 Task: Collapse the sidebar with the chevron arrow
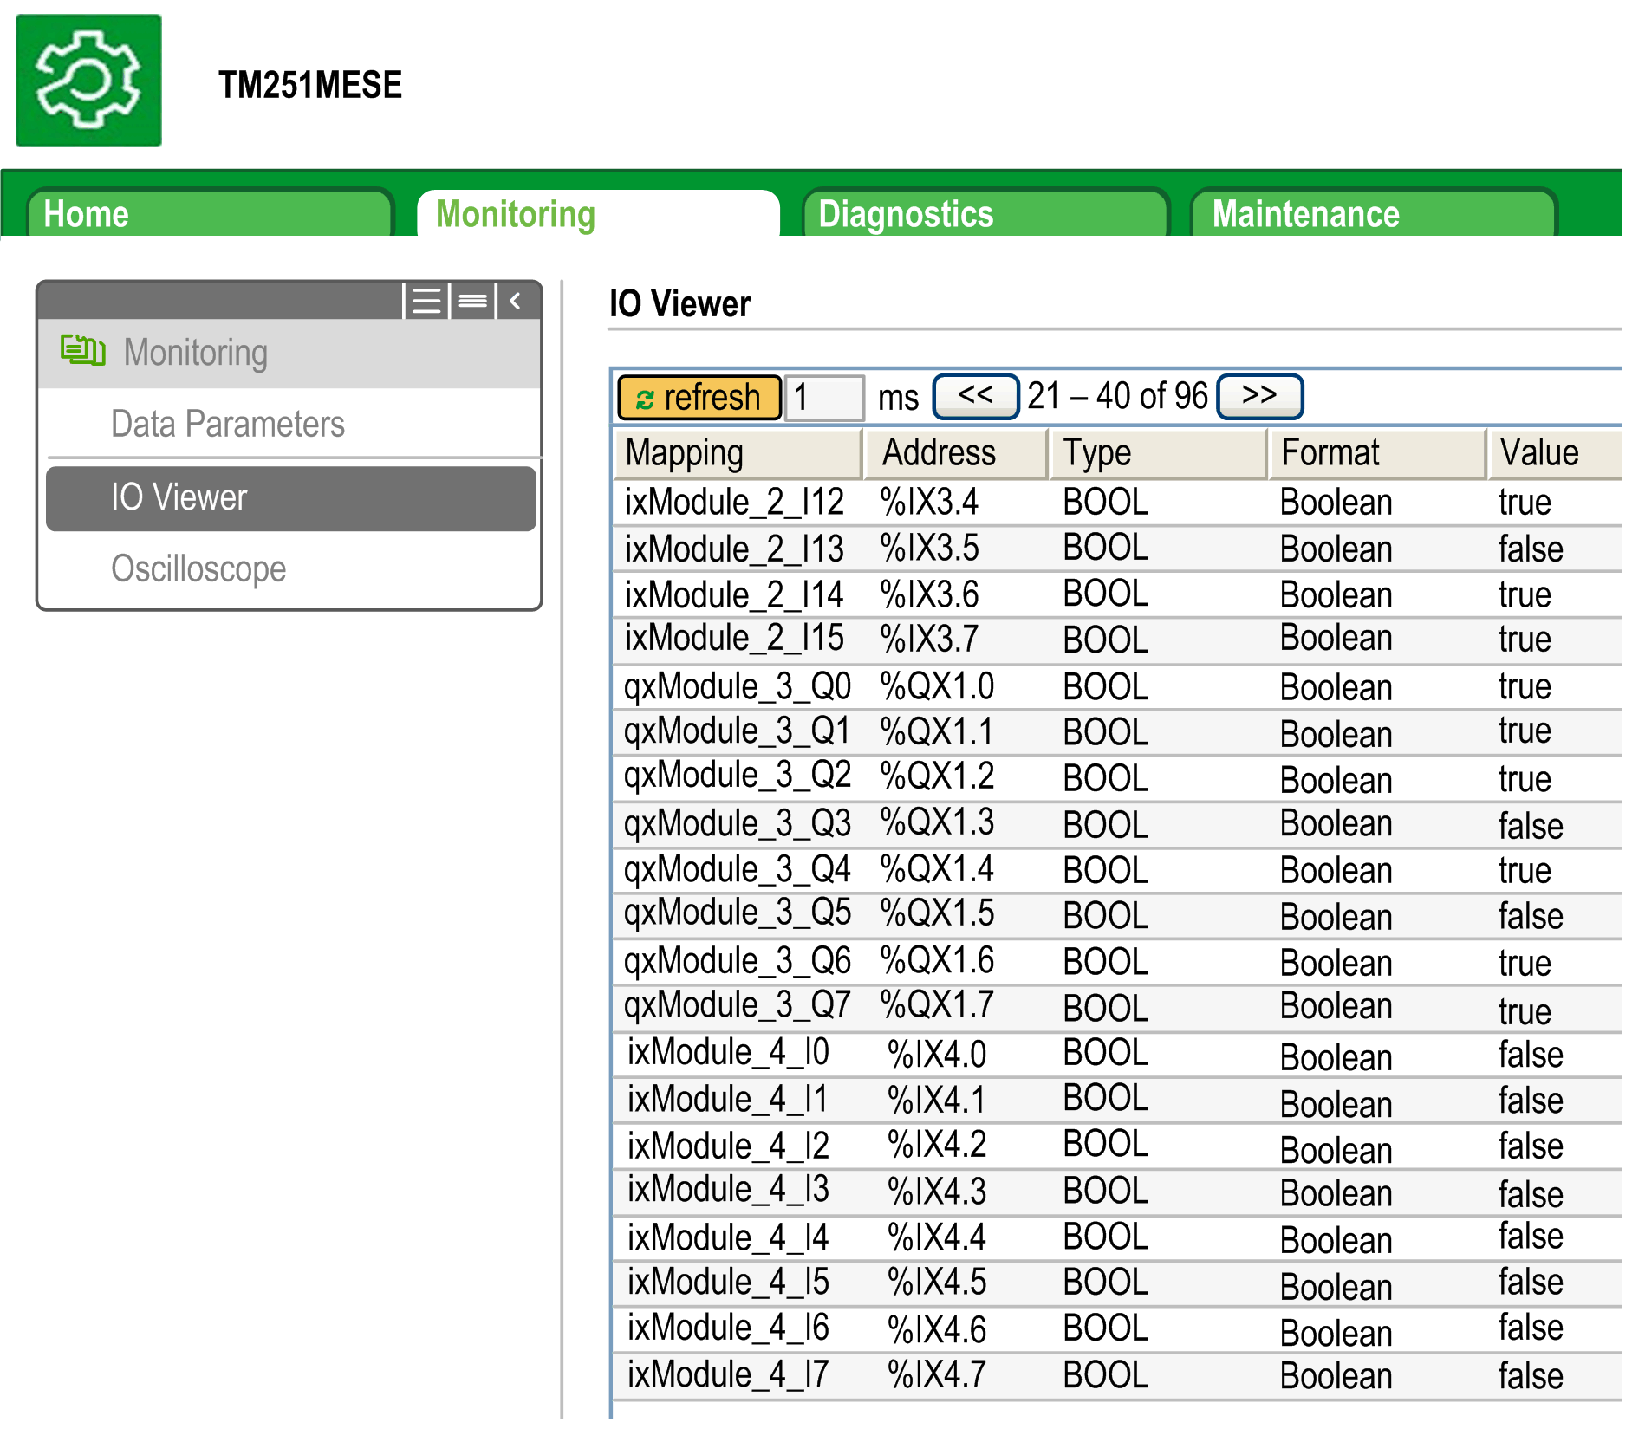click(x=516, y=301)
